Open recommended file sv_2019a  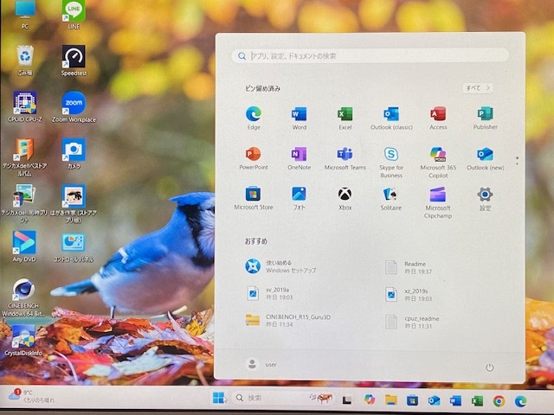click(x=269, y=293)
